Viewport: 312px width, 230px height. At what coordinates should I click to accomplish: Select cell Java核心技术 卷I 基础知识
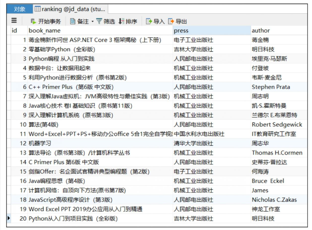click(100, 106)
